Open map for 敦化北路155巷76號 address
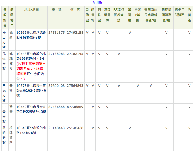 pos(31,130)
